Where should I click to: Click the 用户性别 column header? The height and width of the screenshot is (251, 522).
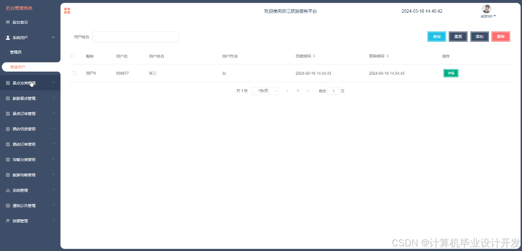coord(230,56)
